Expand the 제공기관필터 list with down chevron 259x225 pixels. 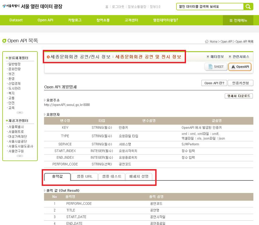[20, 156]
